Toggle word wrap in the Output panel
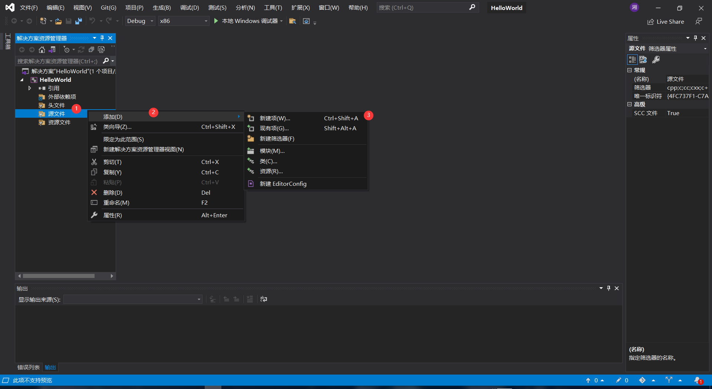 click(264, 299)
